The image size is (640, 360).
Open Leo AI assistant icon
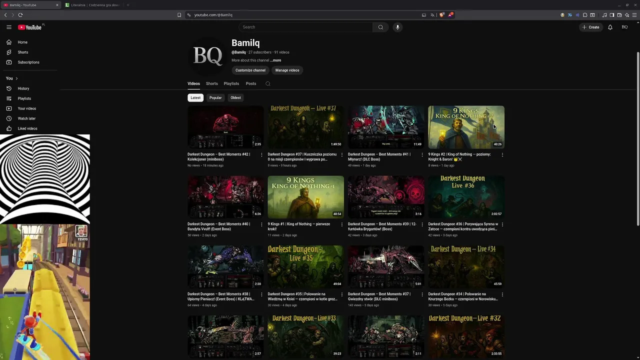(627, 15)
